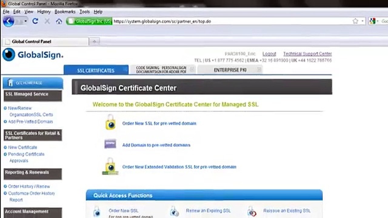Expand arrow on Enterprise PKI tab

tap(259, 70)
